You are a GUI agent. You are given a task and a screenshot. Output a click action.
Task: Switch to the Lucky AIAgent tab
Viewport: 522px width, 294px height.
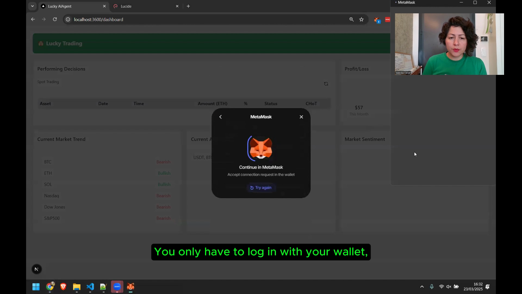pyautogui.click(x=73, y=6)
